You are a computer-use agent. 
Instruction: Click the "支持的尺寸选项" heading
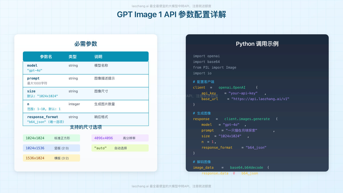(86, 127)
